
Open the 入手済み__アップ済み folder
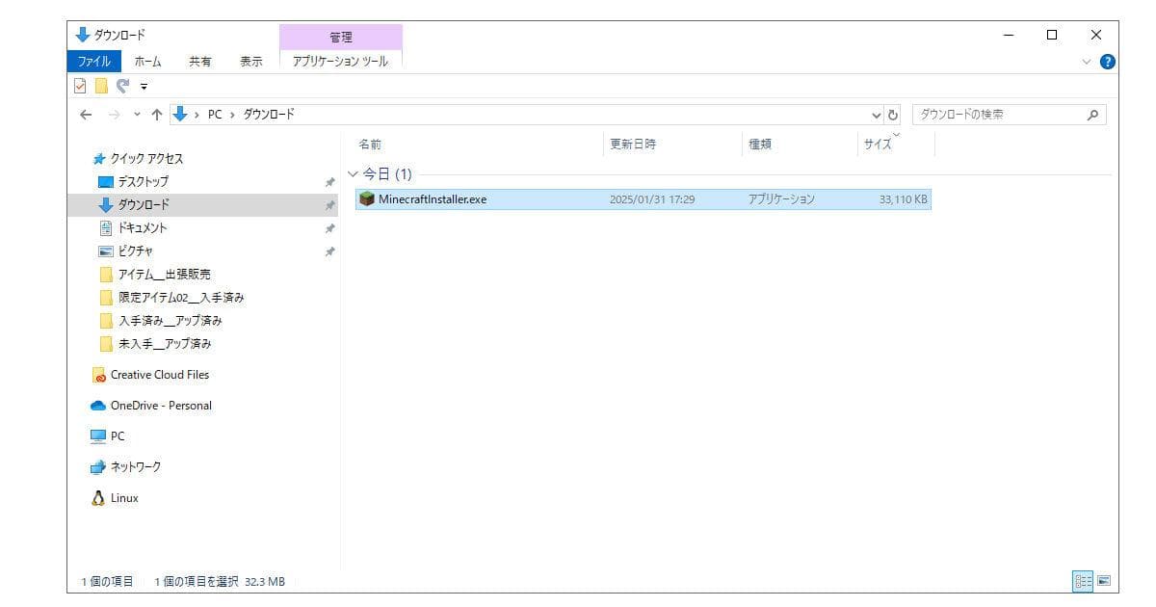click(x=160, y=321)
